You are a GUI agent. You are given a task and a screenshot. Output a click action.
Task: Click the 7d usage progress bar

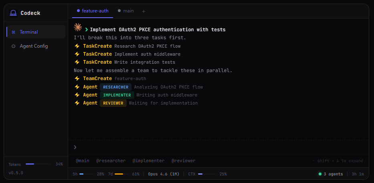(x=122, y=174)
